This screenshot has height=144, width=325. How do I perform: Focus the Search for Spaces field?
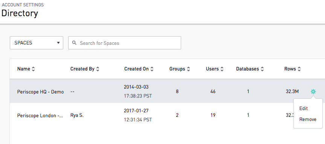click(x=125, y=43)
